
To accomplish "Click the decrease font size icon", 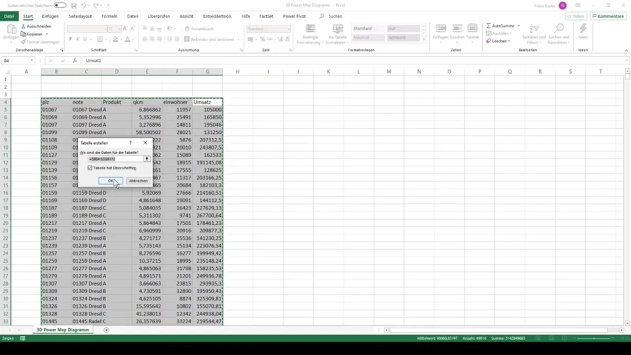I will (133, 29).
